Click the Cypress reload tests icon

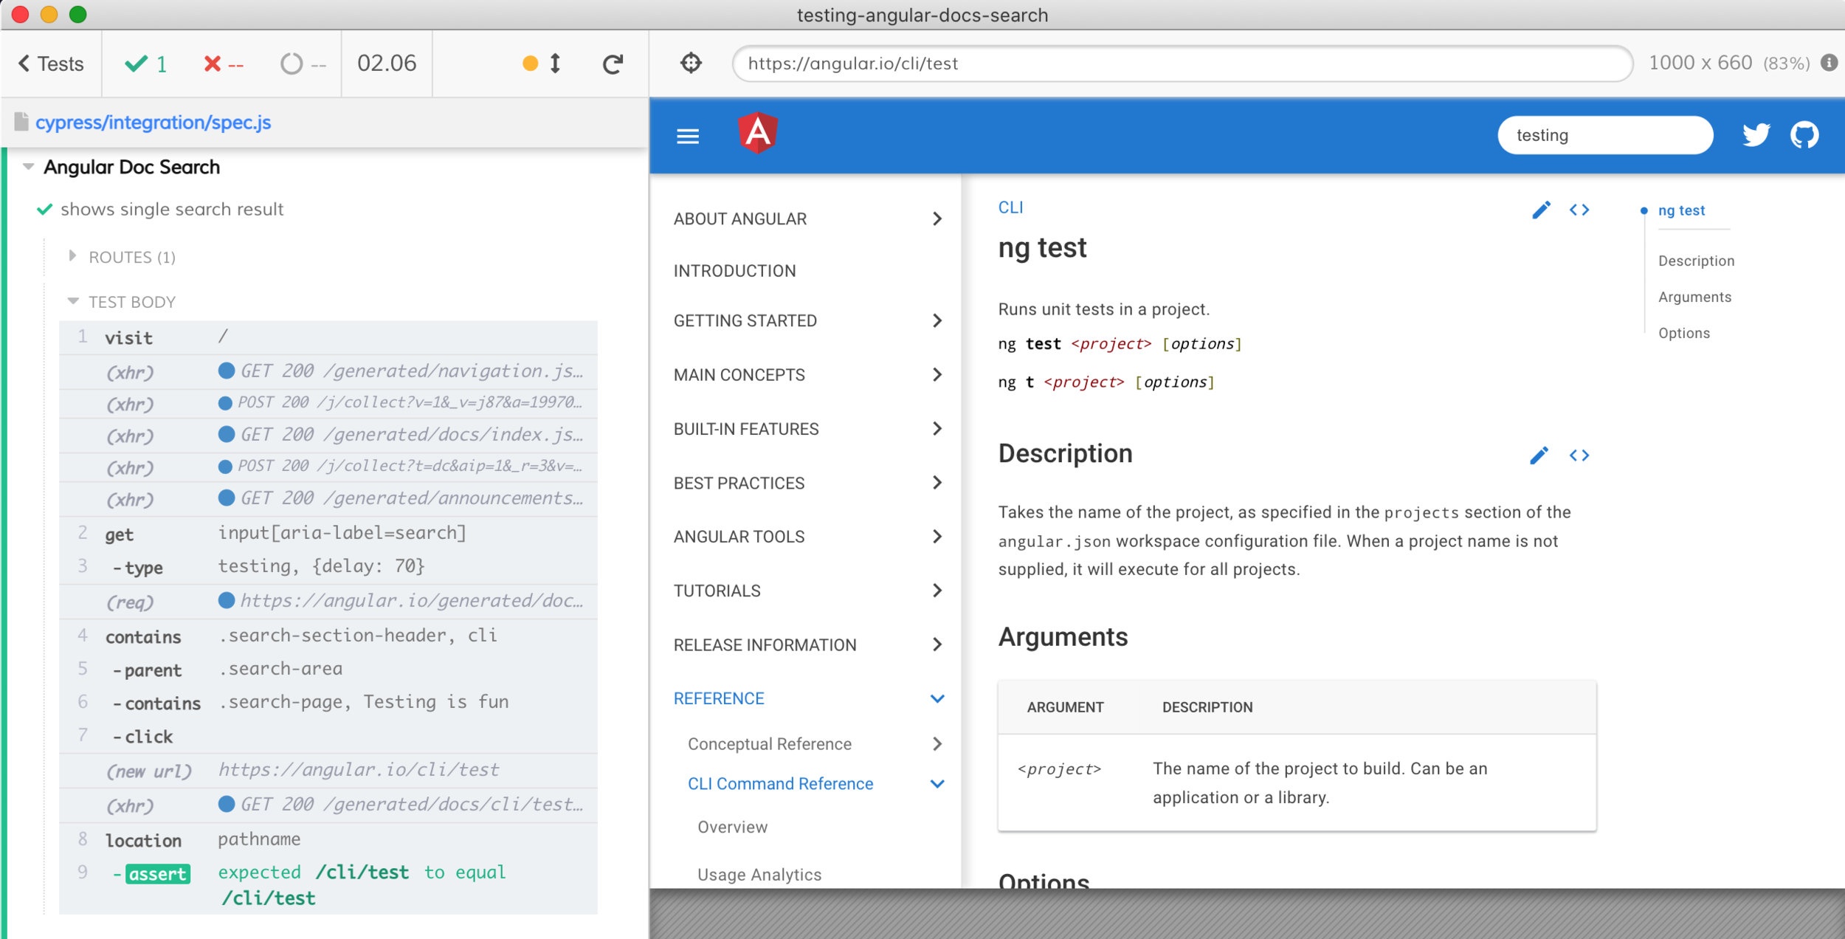(x=613, y=63)
